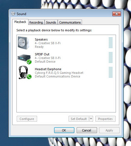Open the Sounds tab
The height and width of the screenshot is (146, 131).
coord(51,22)
